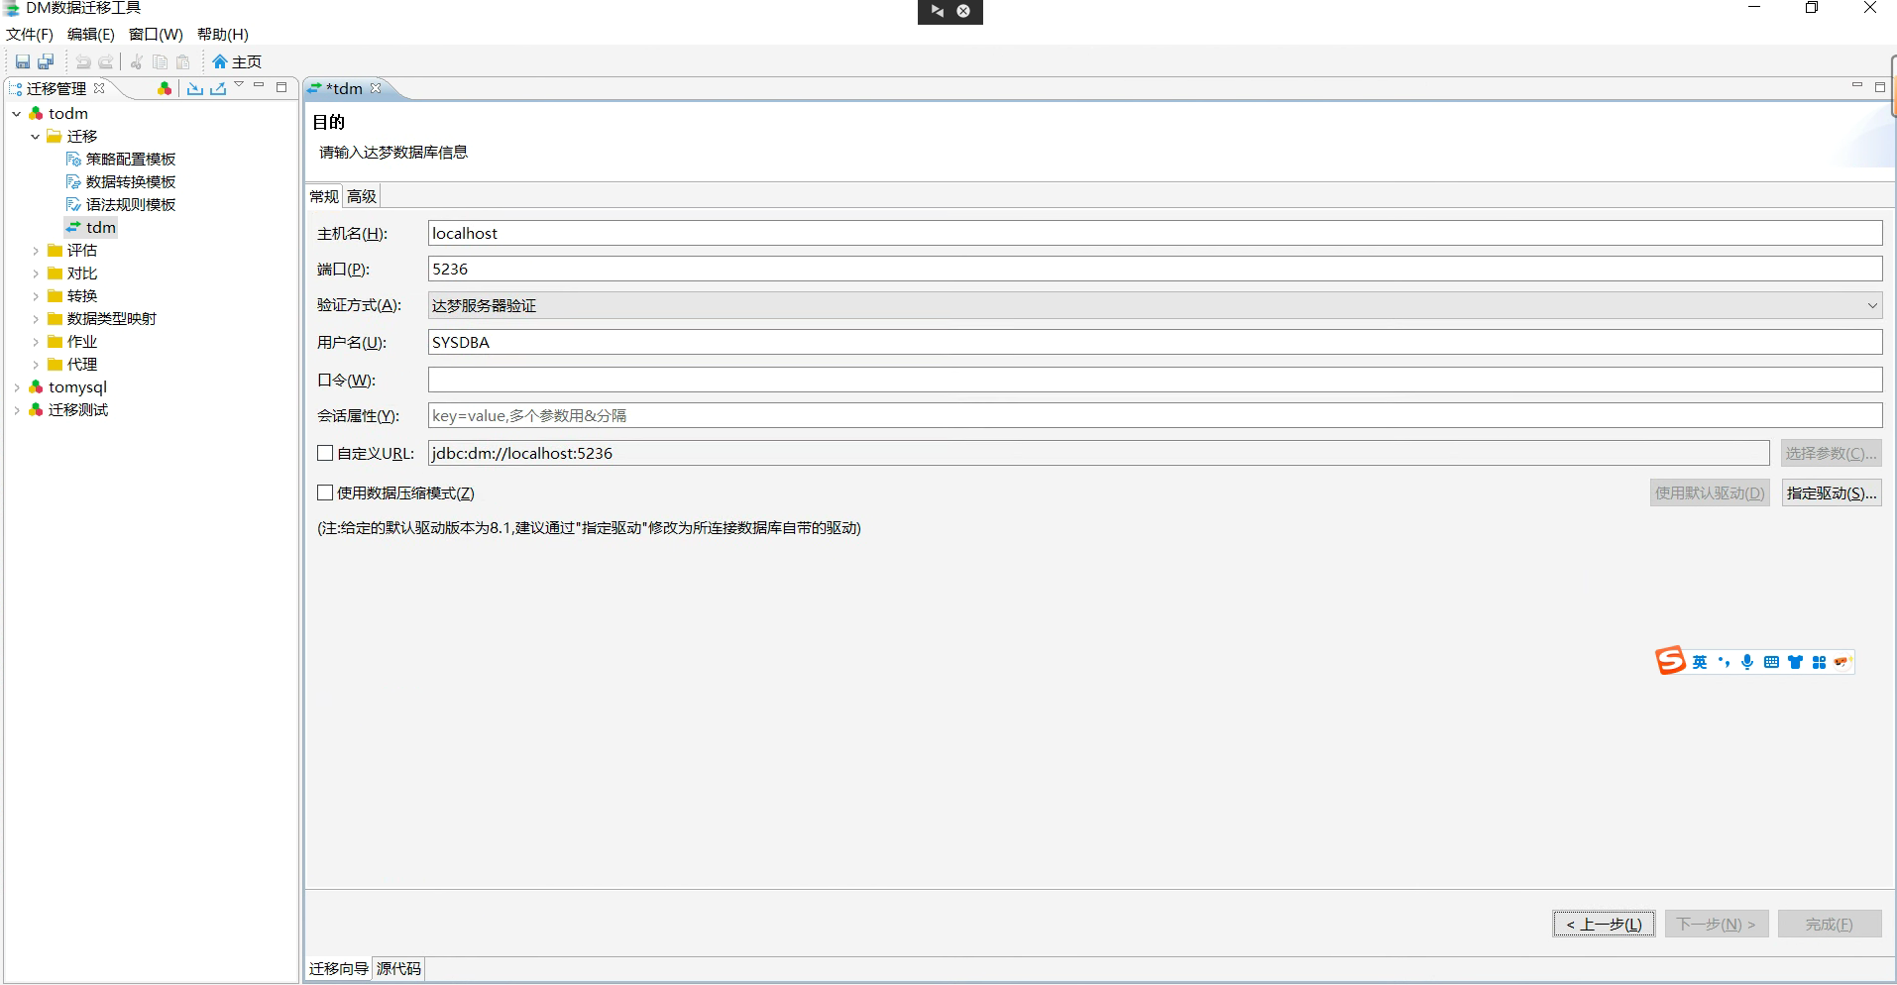Click the 指定驱动(S) button
This screenshot has height=985, width=1897.
1831,492
